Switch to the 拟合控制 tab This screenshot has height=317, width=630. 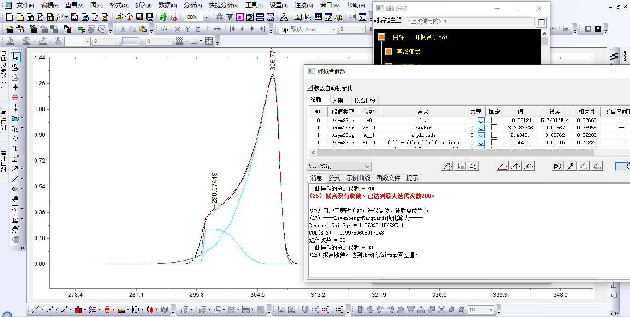pyautogui.click(x=365, y=100)
